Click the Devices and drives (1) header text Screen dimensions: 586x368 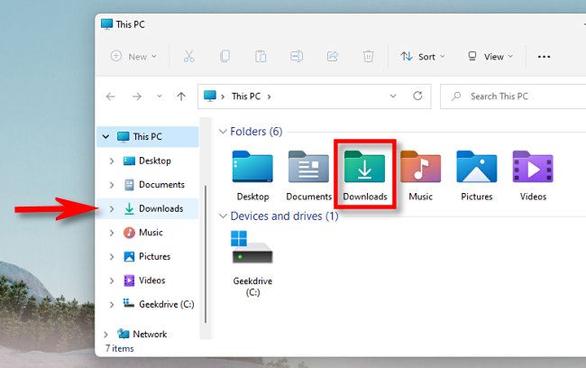tap(284, 216)
